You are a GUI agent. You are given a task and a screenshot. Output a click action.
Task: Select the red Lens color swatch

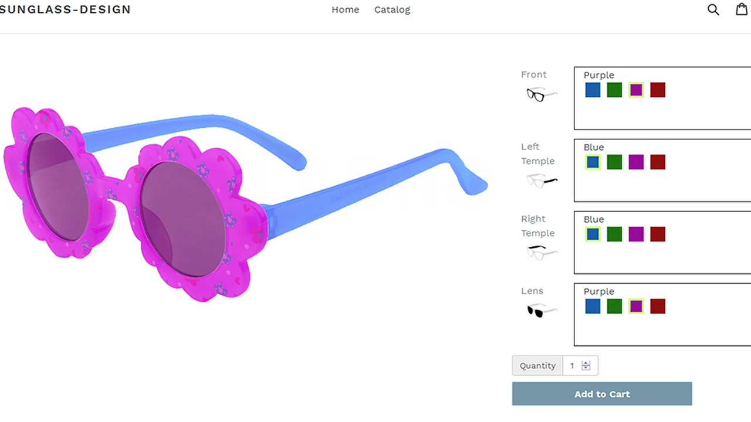click(658, 306)
